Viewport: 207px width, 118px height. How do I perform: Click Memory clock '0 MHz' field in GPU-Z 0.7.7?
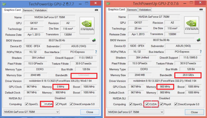pos(61,87)
